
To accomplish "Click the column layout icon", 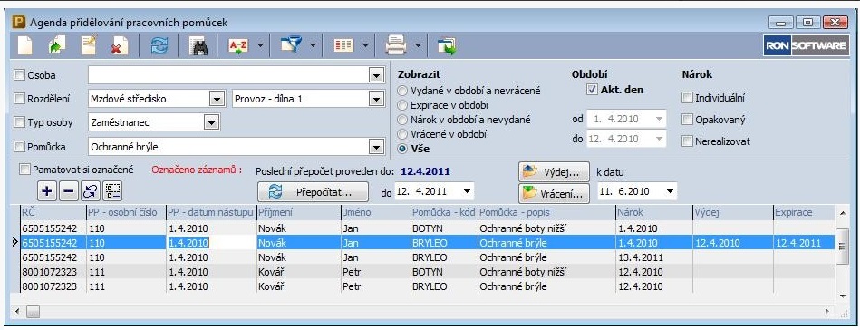I will coord(343,46).
